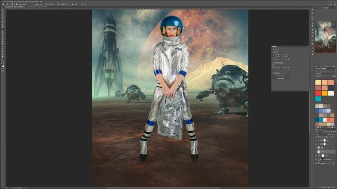Click the create new layer icon
Image resolution: width=337 pixels, height=189 pixels.
click(331, 187)
